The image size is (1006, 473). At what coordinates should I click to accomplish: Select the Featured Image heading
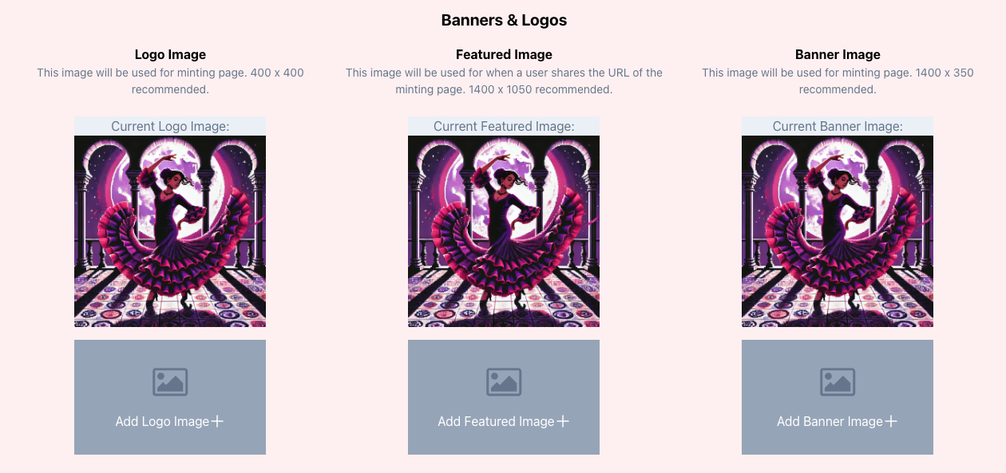pos(504,54)
